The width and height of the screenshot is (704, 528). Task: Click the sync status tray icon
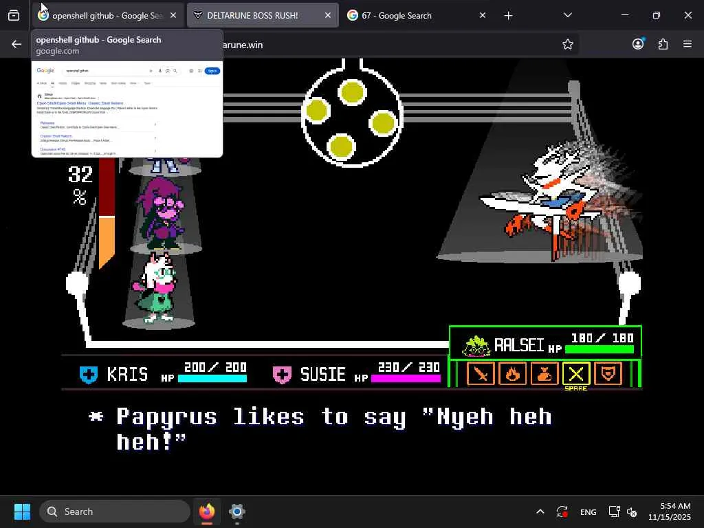click(x=562, y=511)
